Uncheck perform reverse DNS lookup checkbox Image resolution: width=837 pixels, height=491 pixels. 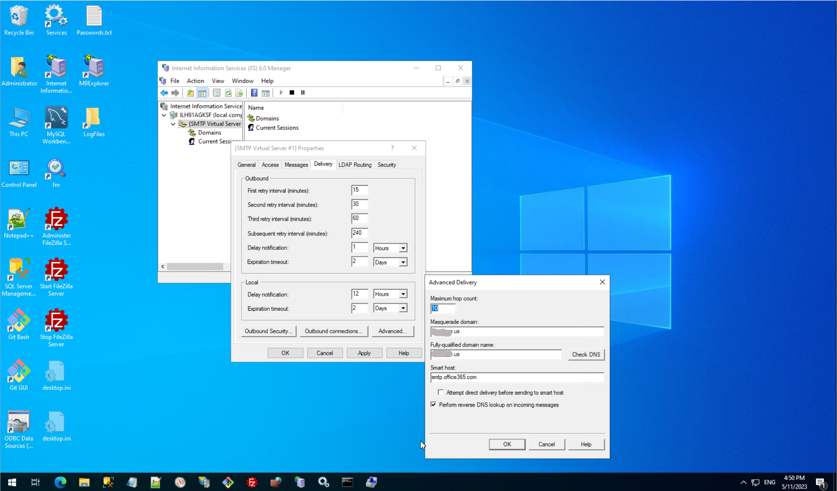[434, 404]
